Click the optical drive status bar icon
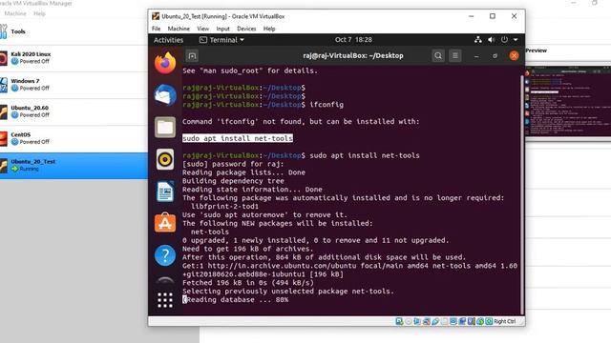 [x=409, y=321]
